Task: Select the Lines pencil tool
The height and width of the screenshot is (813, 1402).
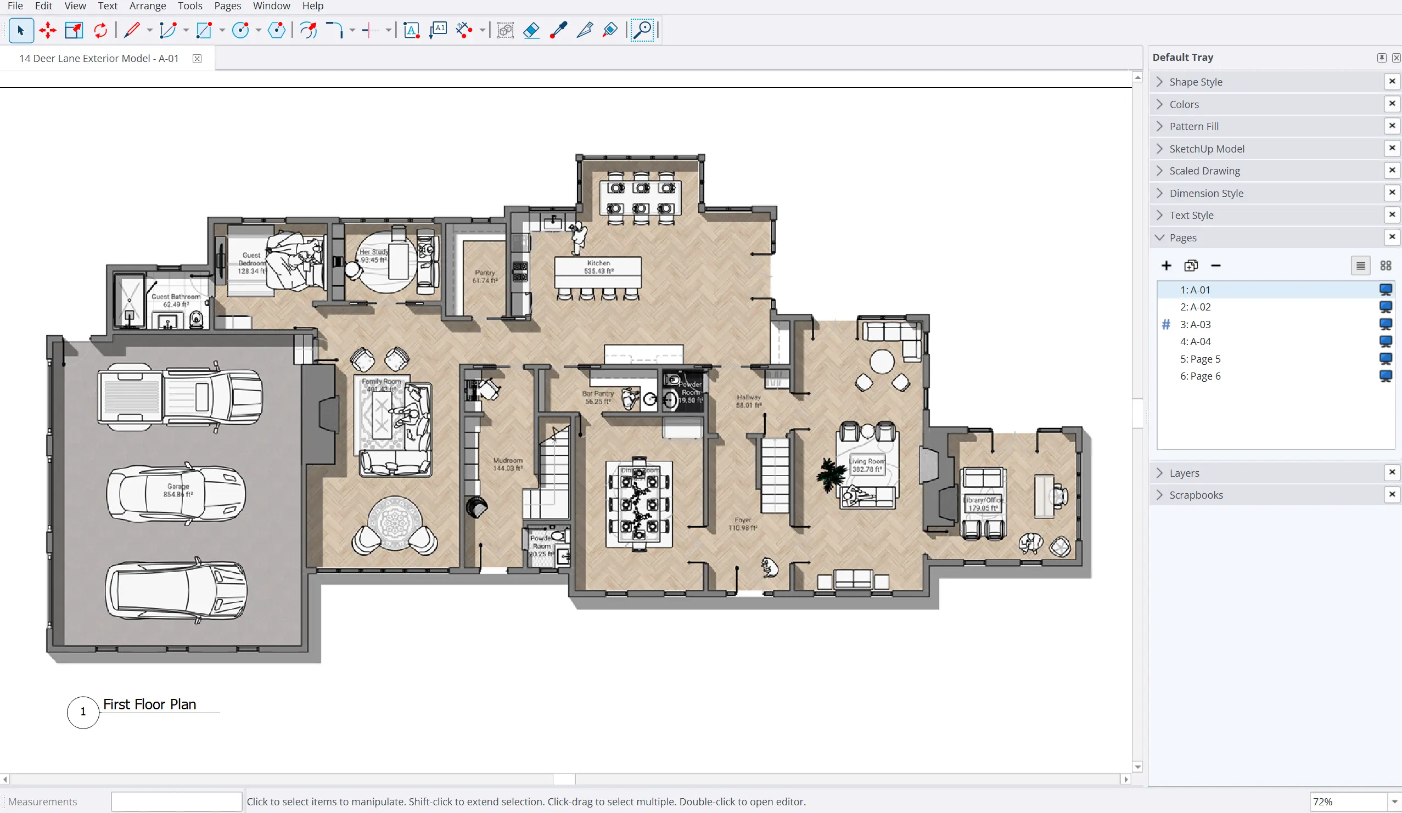Action: tap(132, 30)
